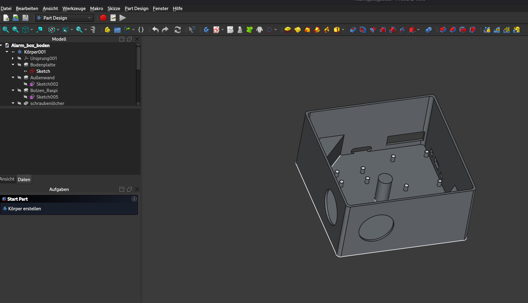The height and width of the screenshot is (303, 528).
Task: Launch the Boolean operation tool
Action: click(x=428, y=30)
